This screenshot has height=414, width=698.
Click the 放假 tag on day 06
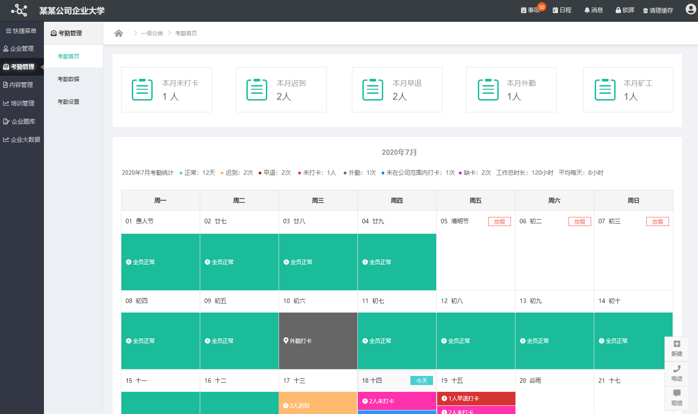coord(580,221)
